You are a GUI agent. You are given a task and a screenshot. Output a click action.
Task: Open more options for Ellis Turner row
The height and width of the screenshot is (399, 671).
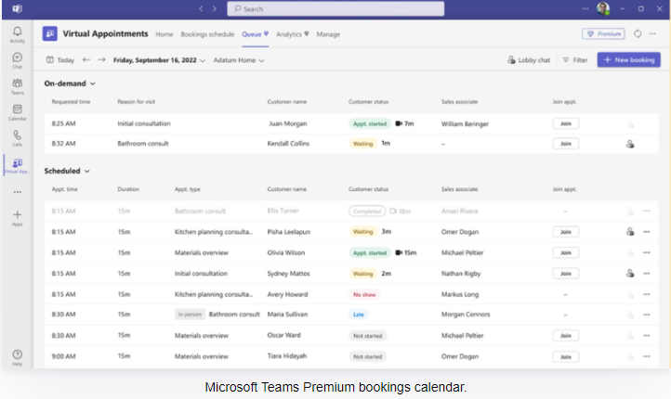pyautogui.click(x=646, y=211)
